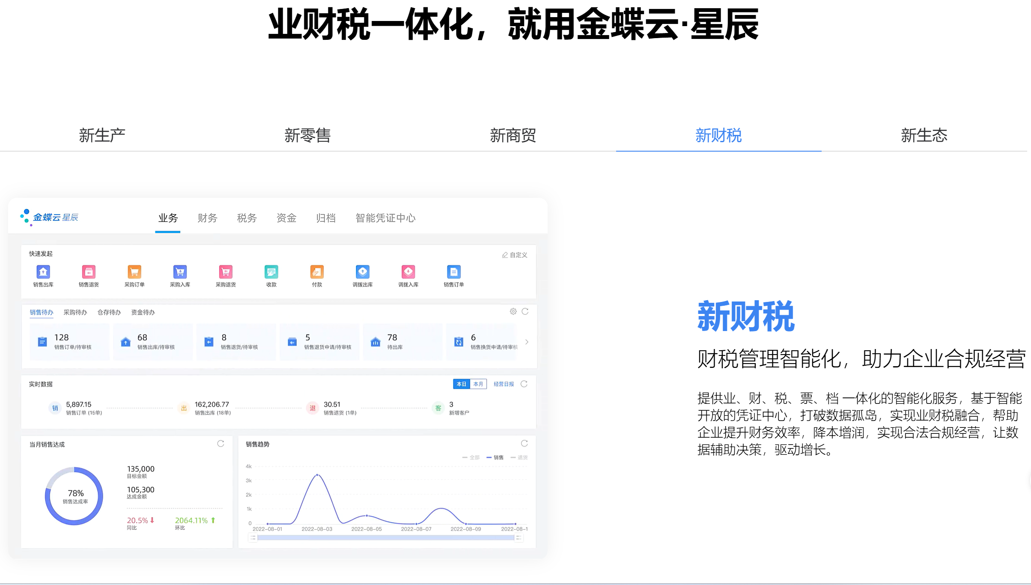
Task: Click the 金蝶云星辰 logo
Action: [x=49, y=218]
